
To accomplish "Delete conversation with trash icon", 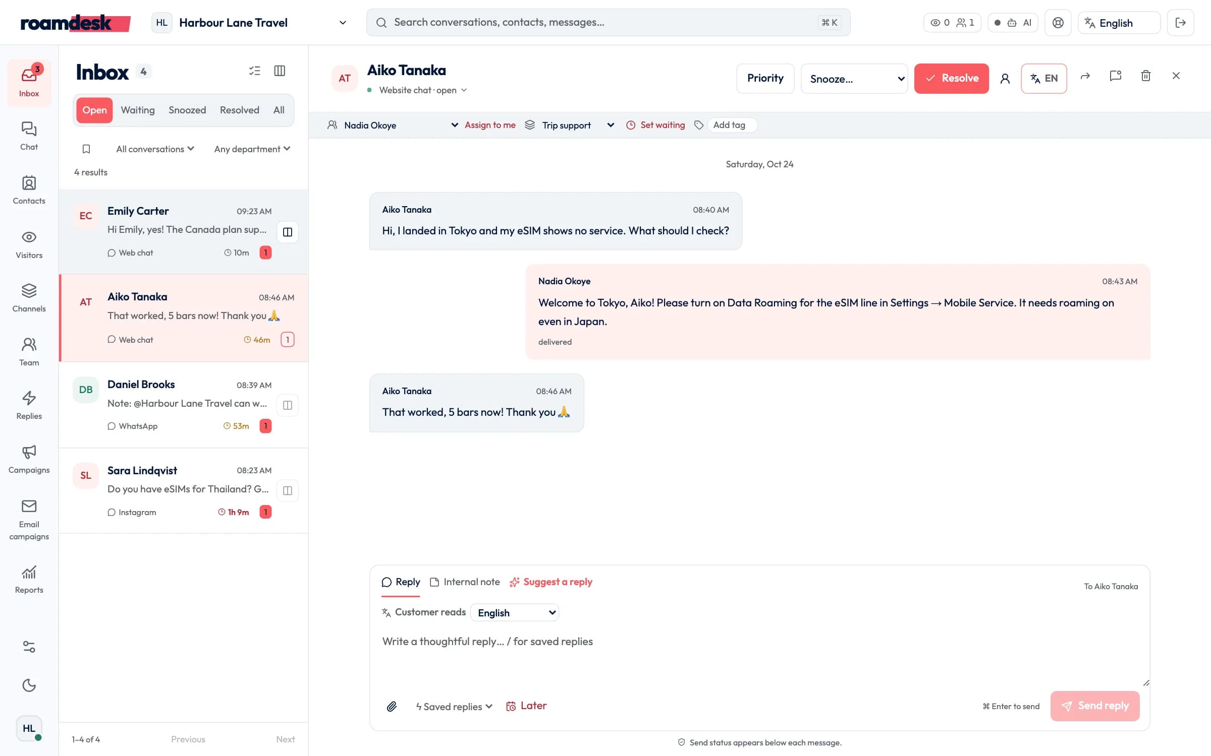I will click(1146, 76).
